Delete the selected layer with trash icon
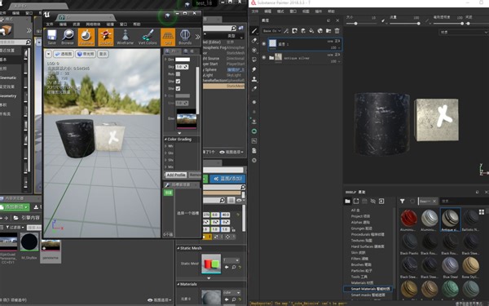The width and height of the screenshot is (489, 306). [x=337, y=31]
